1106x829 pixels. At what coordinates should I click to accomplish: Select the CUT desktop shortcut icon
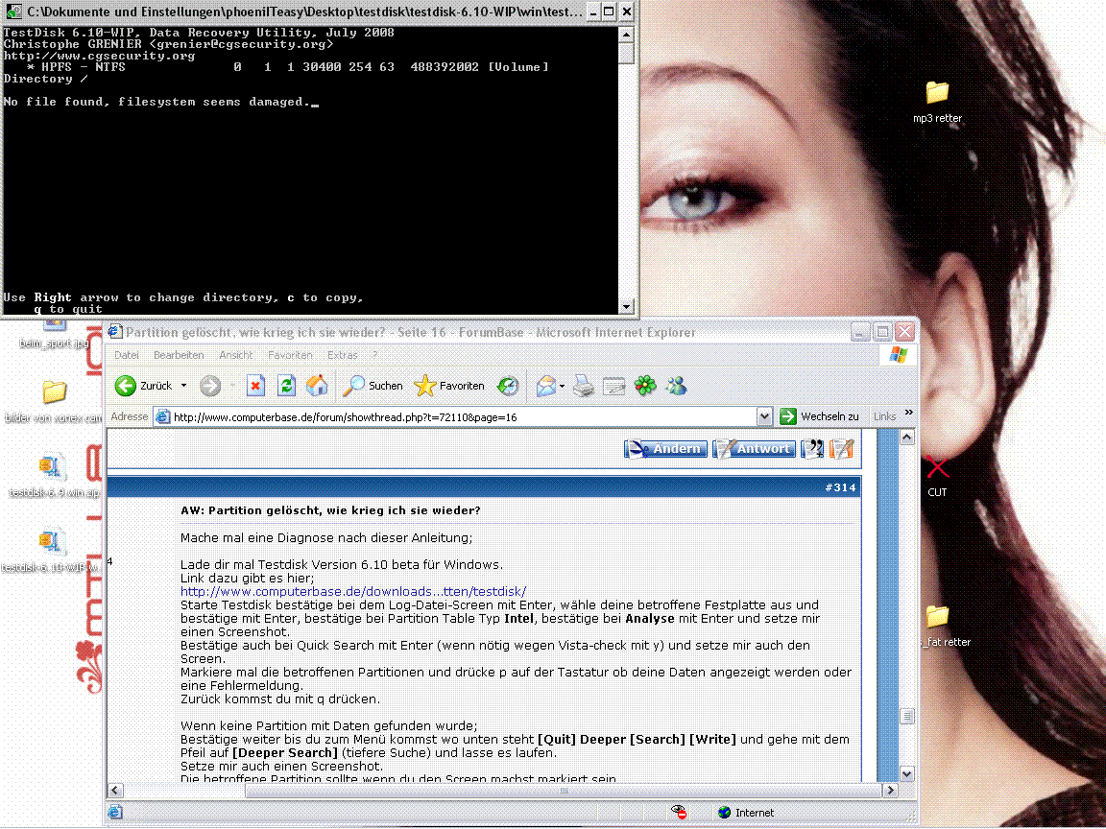tap(937, 476)
